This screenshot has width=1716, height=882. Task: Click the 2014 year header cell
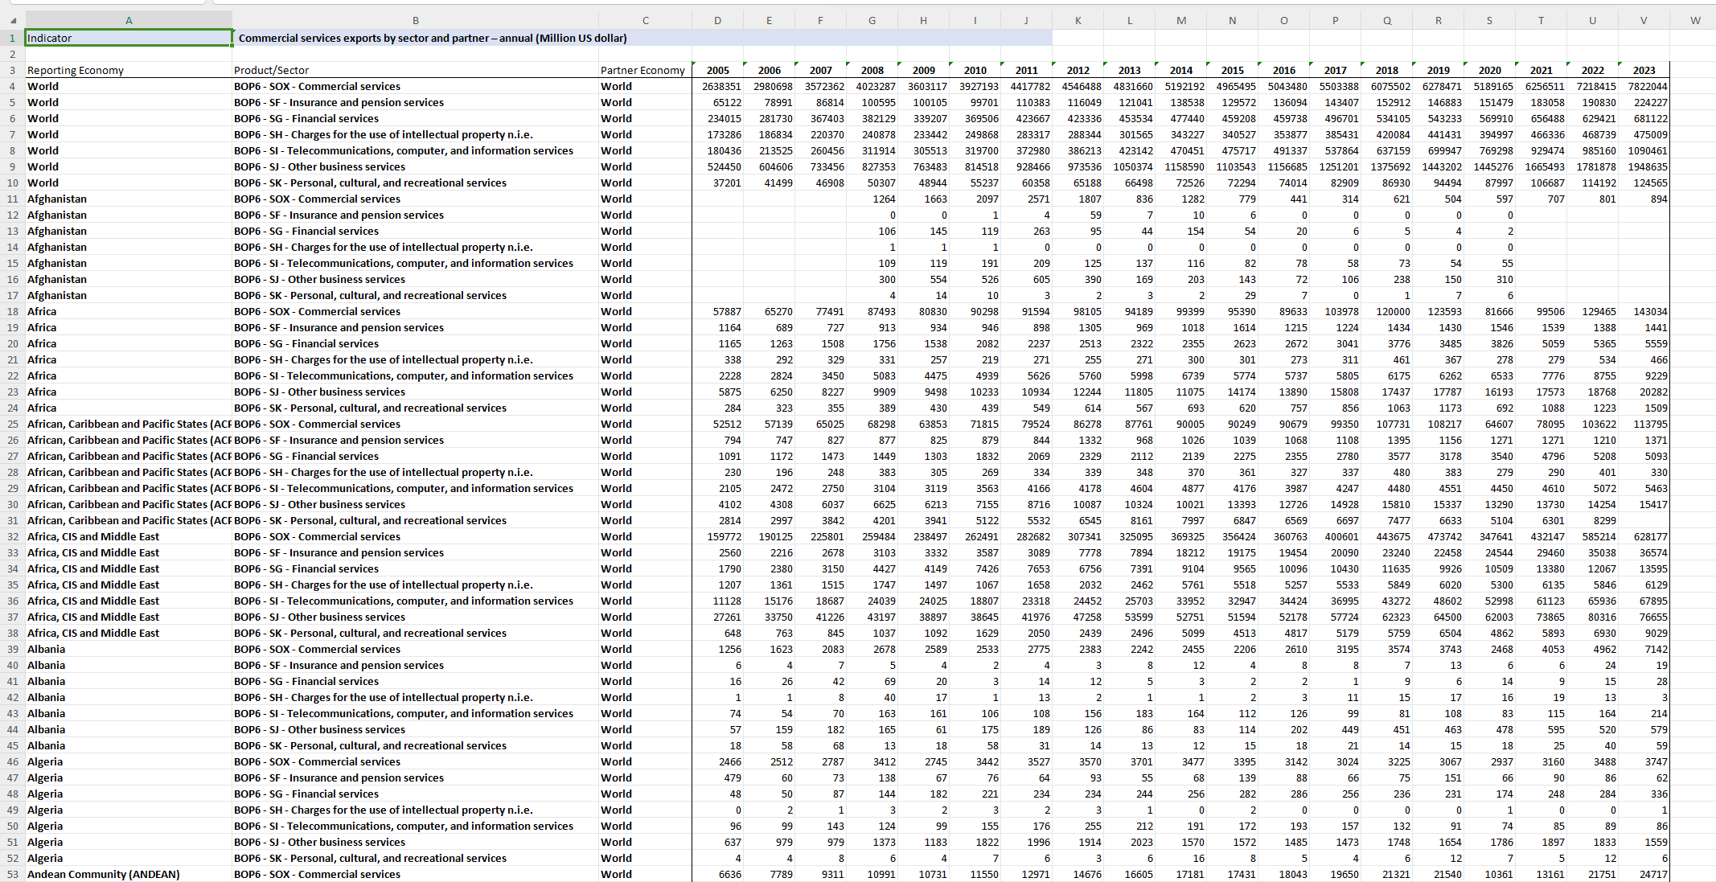[1180, 70]
